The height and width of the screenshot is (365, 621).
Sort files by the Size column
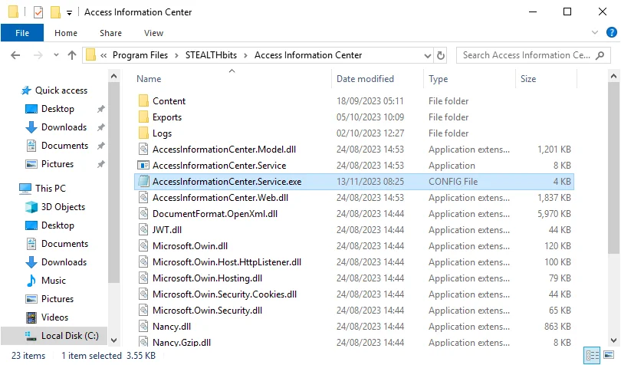(x=528, y=79)
